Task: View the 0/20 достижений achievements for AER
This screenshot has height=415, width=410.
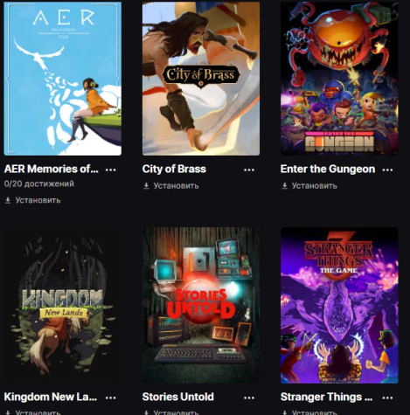Action: click(39, 183)
